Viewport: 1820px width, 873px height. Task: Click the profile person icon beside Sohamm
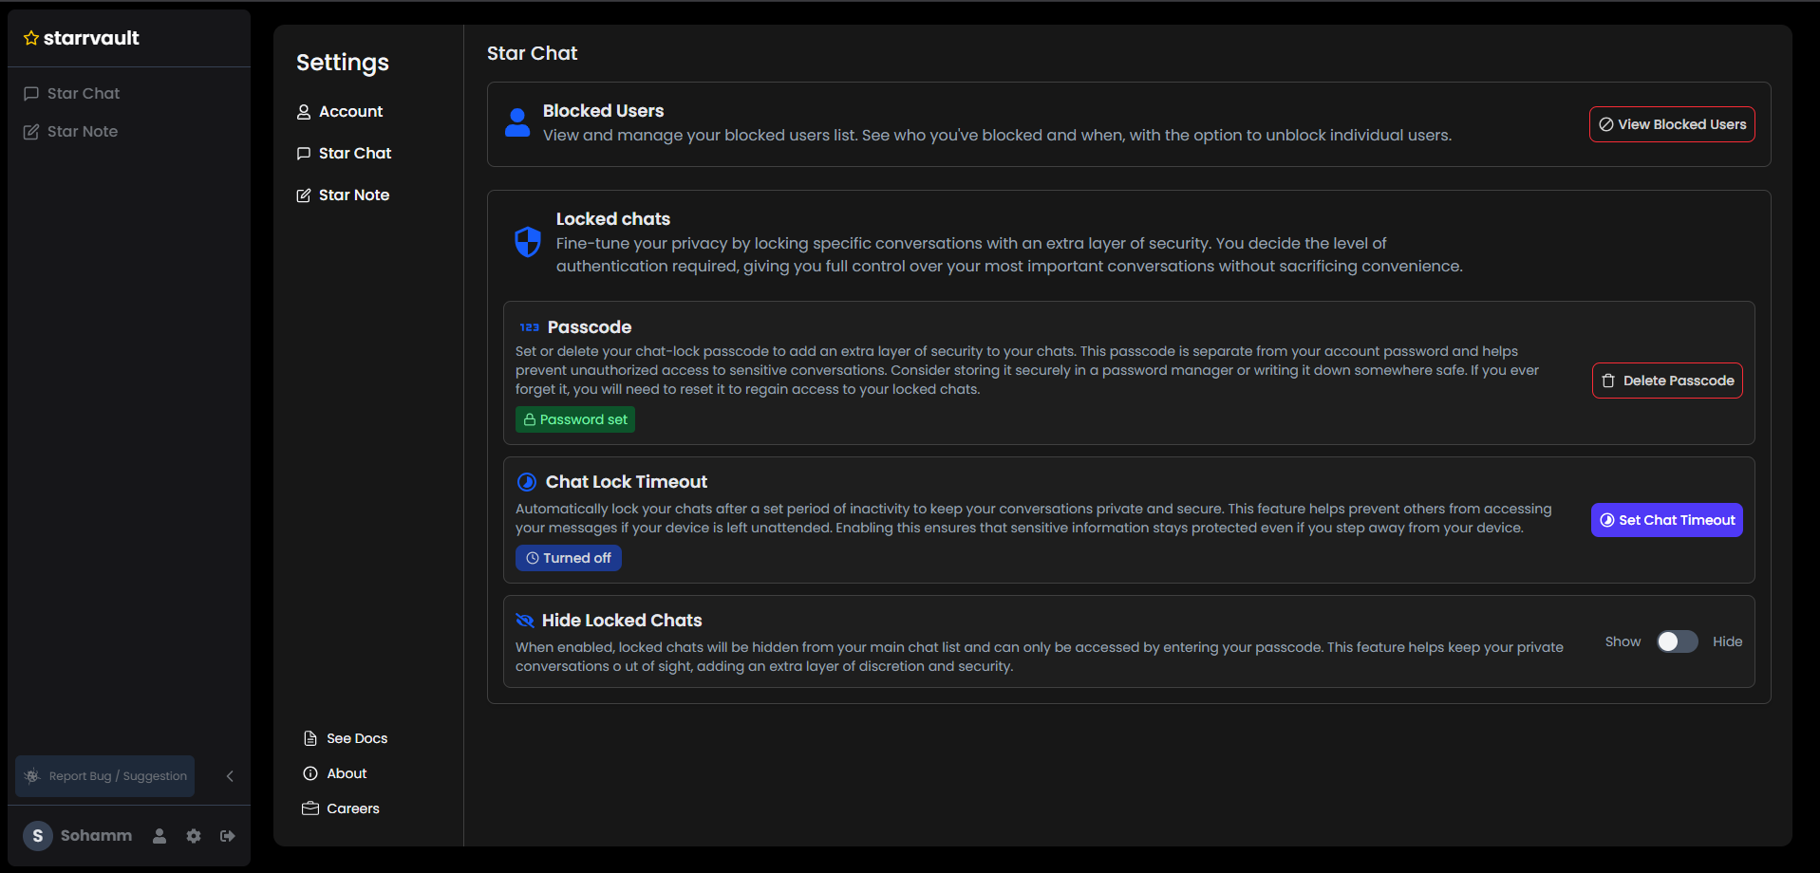tap(159, 836)
